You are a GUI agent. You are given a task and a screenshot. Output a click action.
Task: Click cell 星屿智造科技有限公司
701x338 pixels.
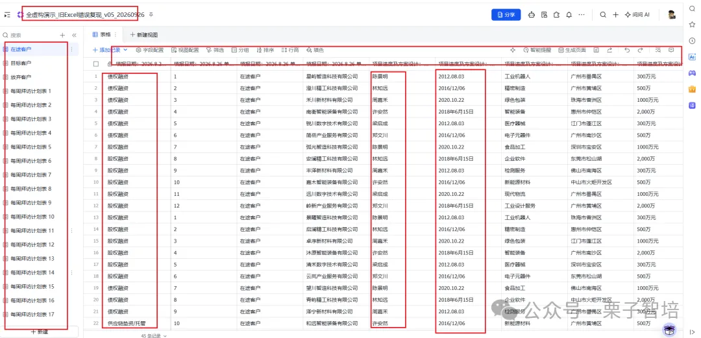click(x=336, y=77)
